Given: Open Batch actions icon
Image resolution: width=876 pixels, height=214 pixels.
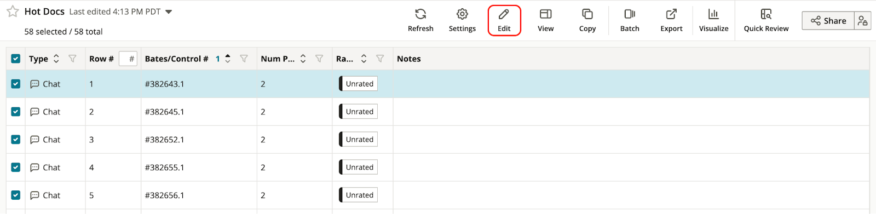Looking at the screenshot, I should 630,14.
